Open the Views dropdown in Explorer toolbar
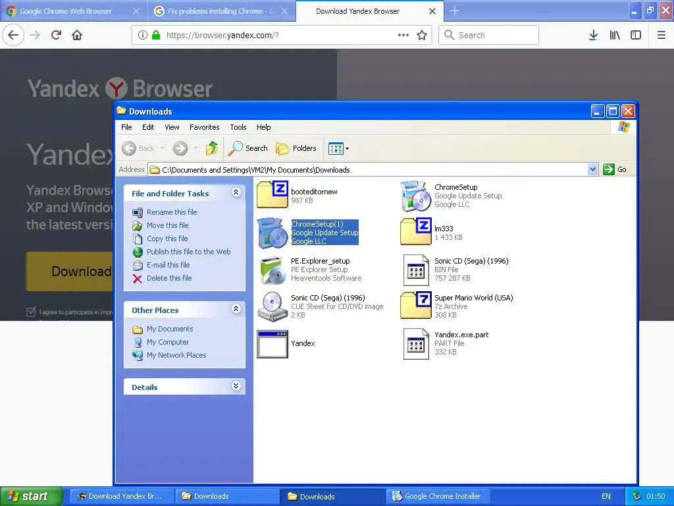The image size is (674, 506). pos(339,148)
